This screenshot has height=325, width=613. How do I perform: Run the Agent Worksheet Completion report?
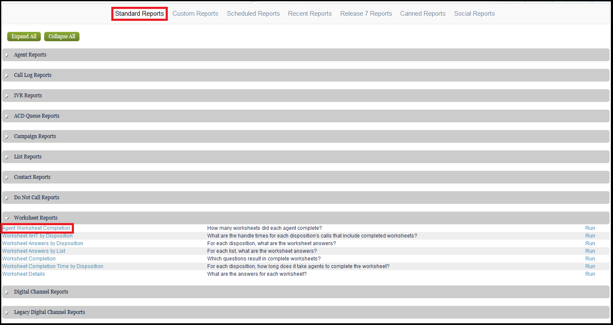coord(590,228)
